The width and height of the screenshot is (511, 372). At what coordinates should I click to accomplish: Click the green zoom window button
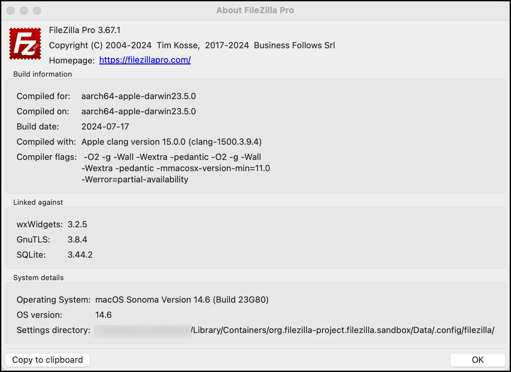(x=37, y=11)
